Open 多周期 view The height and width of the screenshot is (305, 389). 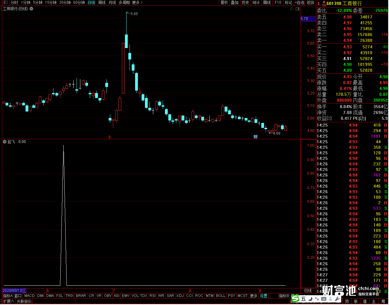click(x=124, y=2)
